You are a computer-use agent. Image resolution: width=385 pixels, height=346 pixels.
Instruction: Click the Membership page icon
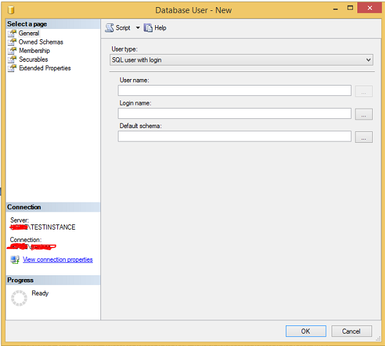[x=12, y=51]
